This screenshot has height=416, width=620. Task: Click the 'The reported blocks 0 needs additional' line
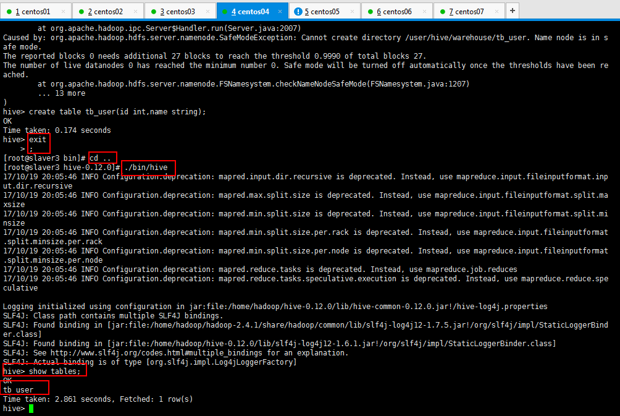click(215, 56)
